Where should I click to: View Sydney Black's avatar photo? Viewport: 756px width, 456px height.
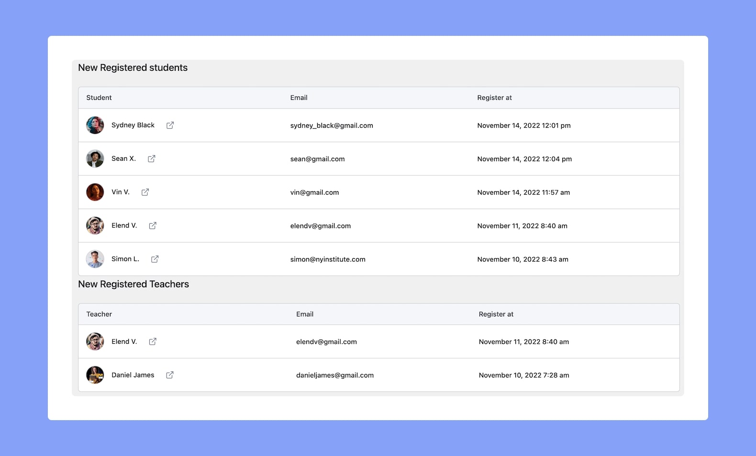click(95, 125)
